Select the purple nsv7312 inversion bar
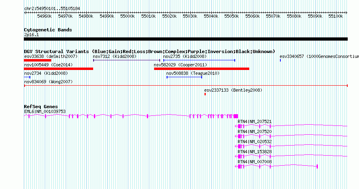This screenshot has height=189, width=359. (x=127, y=60)
